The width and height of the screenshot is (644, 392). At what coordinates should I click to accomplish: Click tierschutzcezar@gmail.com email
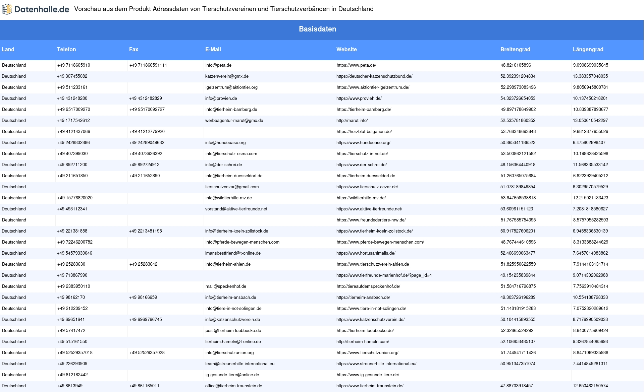click(x=232, y=187)
